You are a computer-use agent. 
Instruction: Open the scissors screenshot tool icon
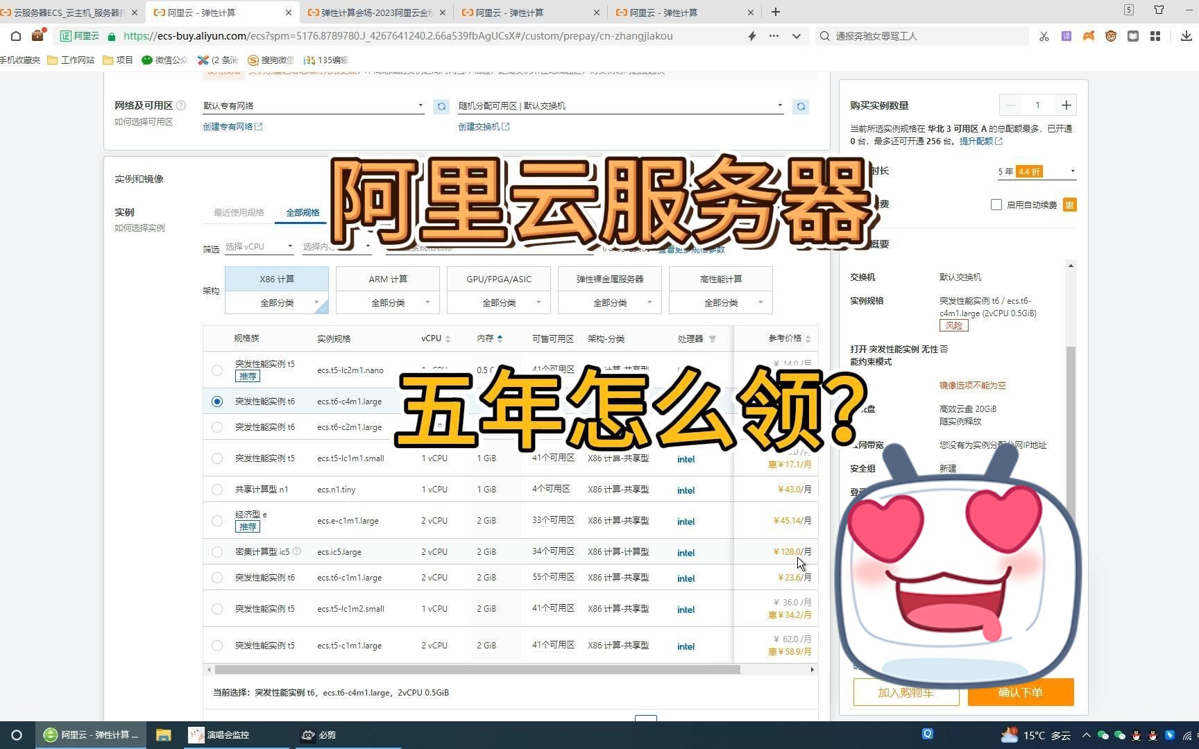1044,36
